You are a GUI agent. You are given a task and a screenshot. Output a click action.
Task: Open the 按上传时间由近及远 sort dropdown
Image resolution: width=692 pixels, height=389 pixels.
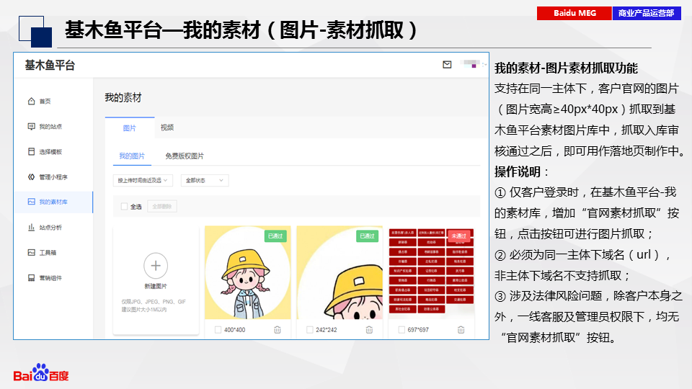coord(143,180)
